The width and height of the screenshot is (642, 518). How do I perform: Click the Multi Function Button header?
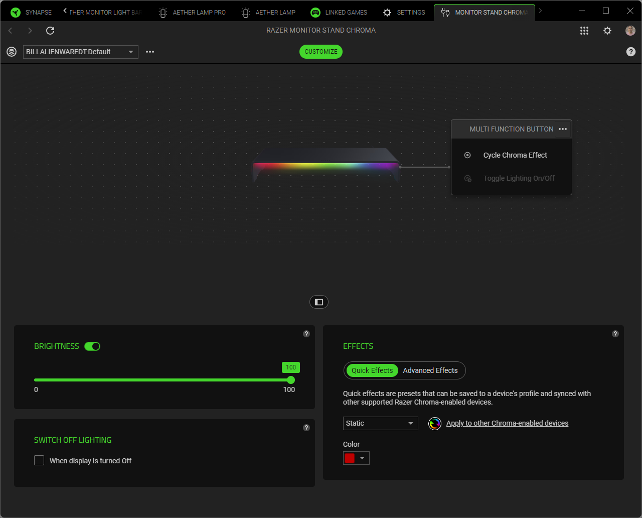[x=511, y=129]
